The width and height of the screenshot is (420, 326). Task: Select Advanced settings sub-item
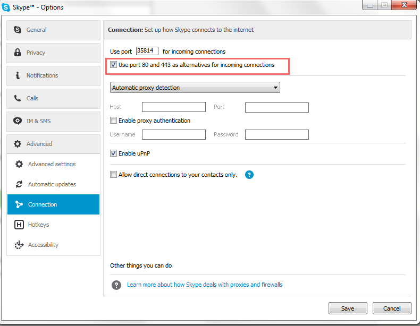(x=53, y=164)
